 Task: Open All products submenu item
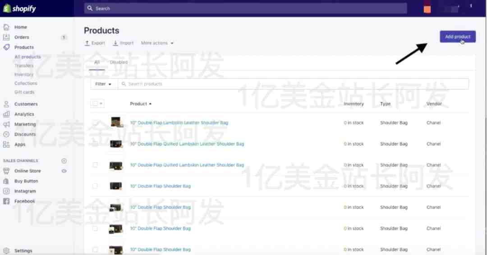pyautogui.click(x=28, y=57)
